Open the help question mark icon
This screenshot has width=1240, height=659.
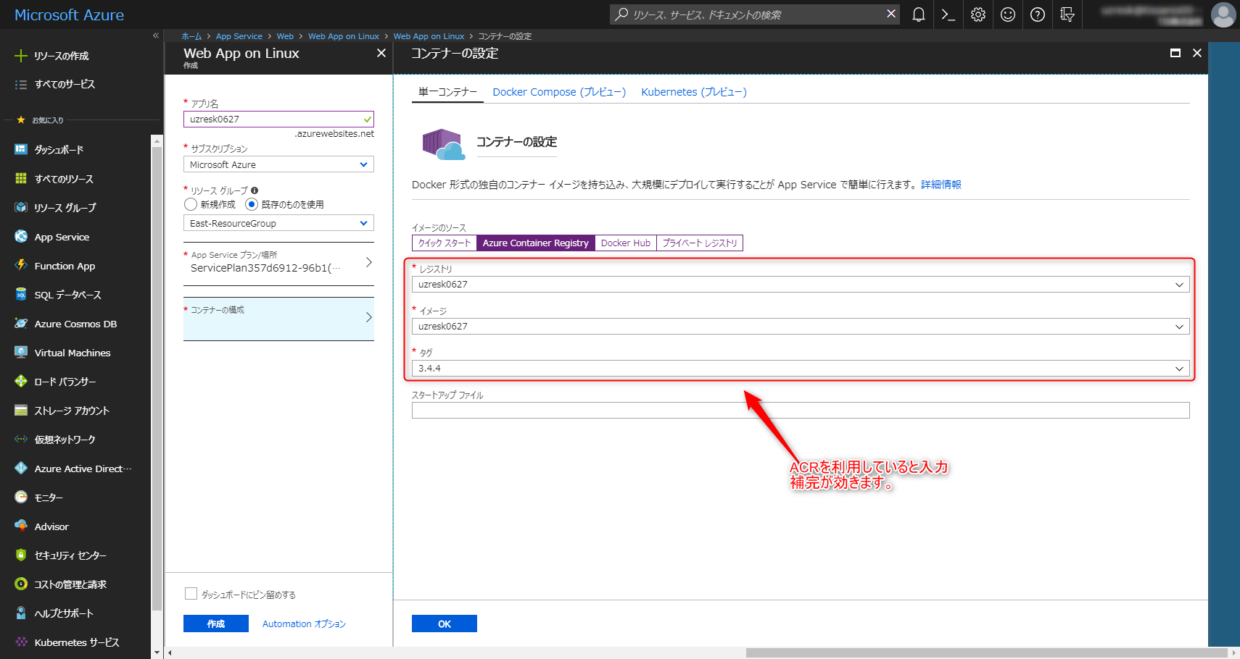tap(1038, 14)
